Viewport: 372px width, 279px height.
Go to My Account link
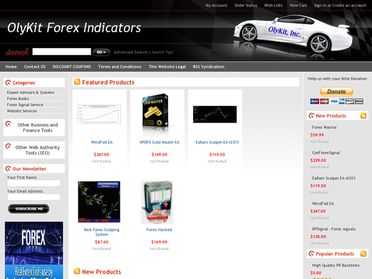[216, 5]
